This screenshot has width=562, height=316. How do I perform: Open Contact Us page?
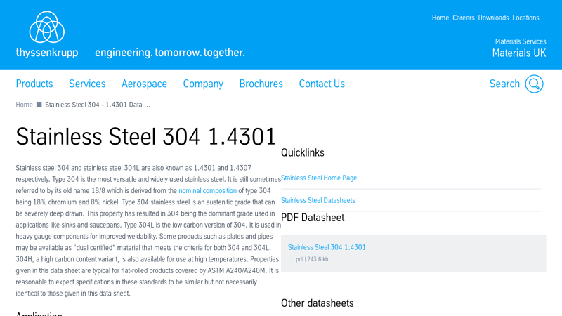[x=322, y=84]
